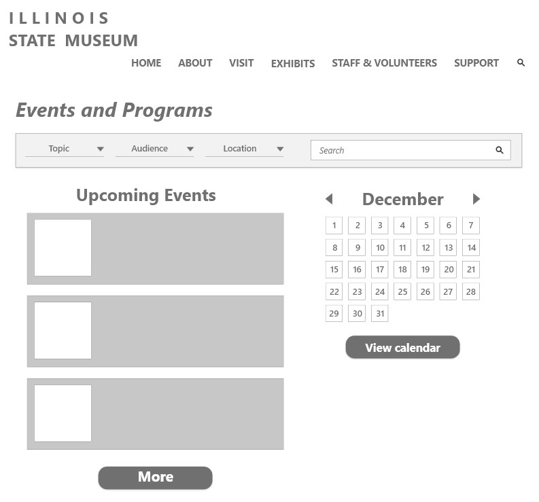Select December 17 on the calendar
Screen dimensions: 539x502
coord(380,270)
